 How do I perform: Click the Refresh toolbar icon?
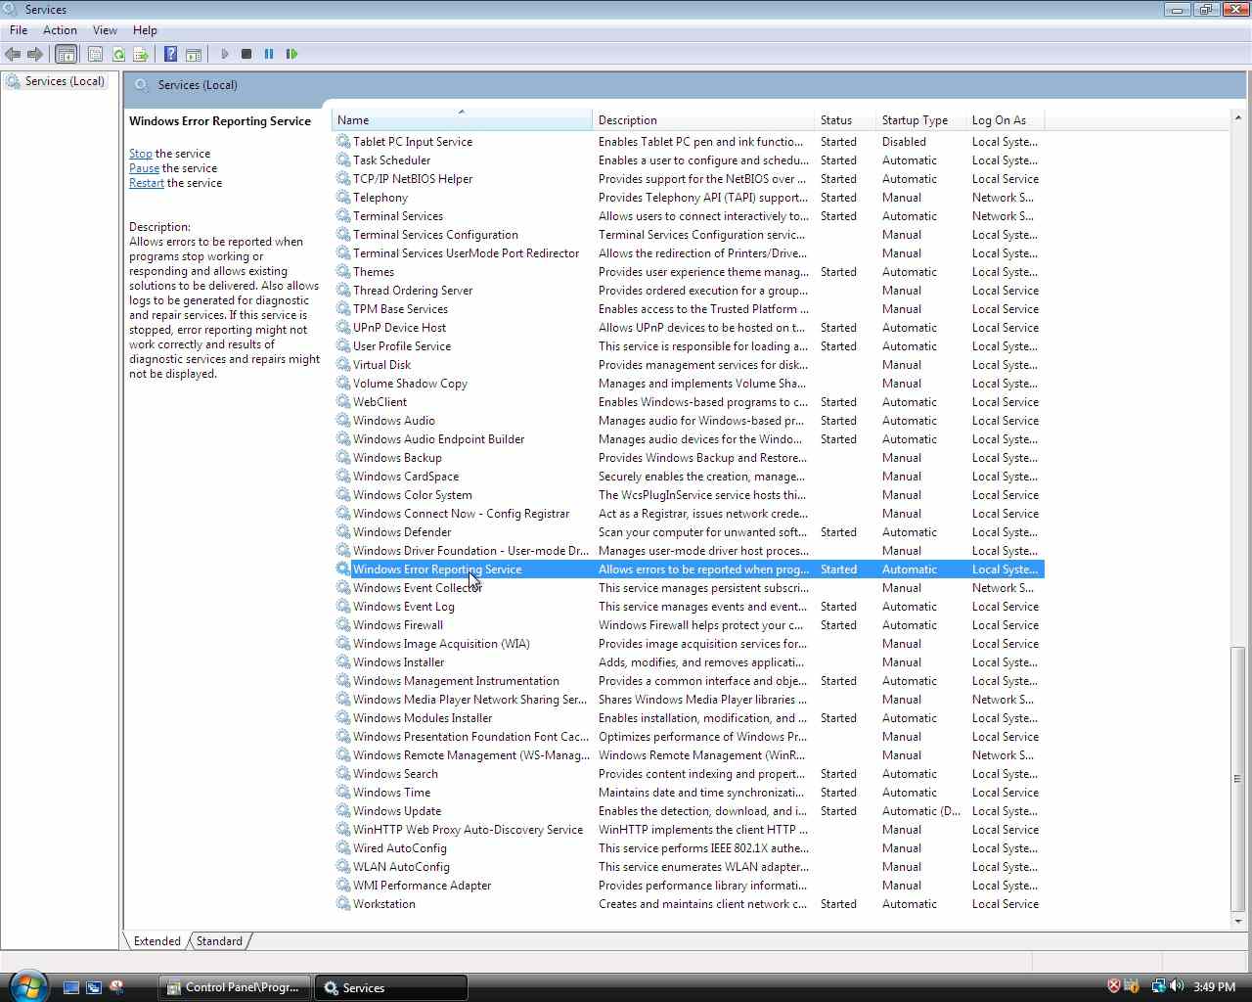point(118,54)
